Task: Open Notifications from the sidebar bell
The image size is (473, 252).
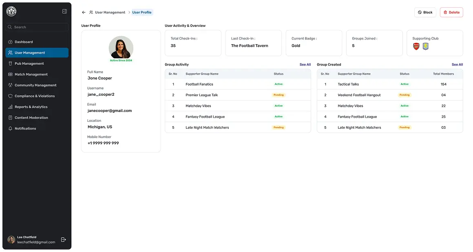Action: pos(25,129)
